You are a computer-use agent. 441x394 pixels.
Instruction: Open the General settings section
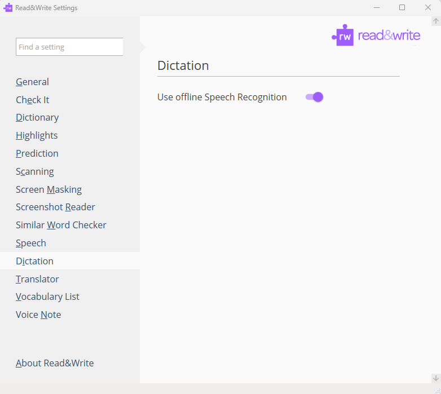pyautogui.click(x=32, y=82)
